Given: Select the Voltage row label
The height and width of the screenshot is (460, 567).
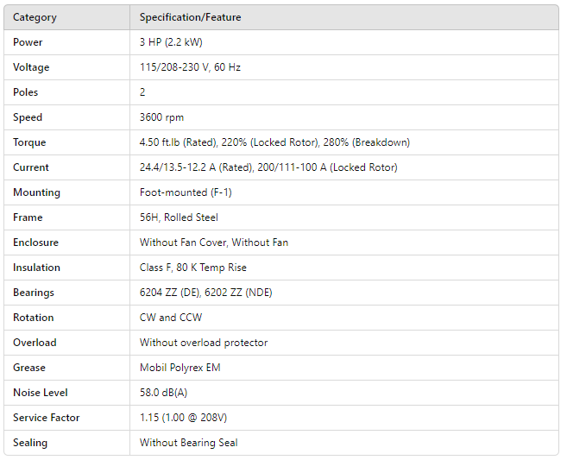Looking at the screenshot, I should click(x=31, y=67).
